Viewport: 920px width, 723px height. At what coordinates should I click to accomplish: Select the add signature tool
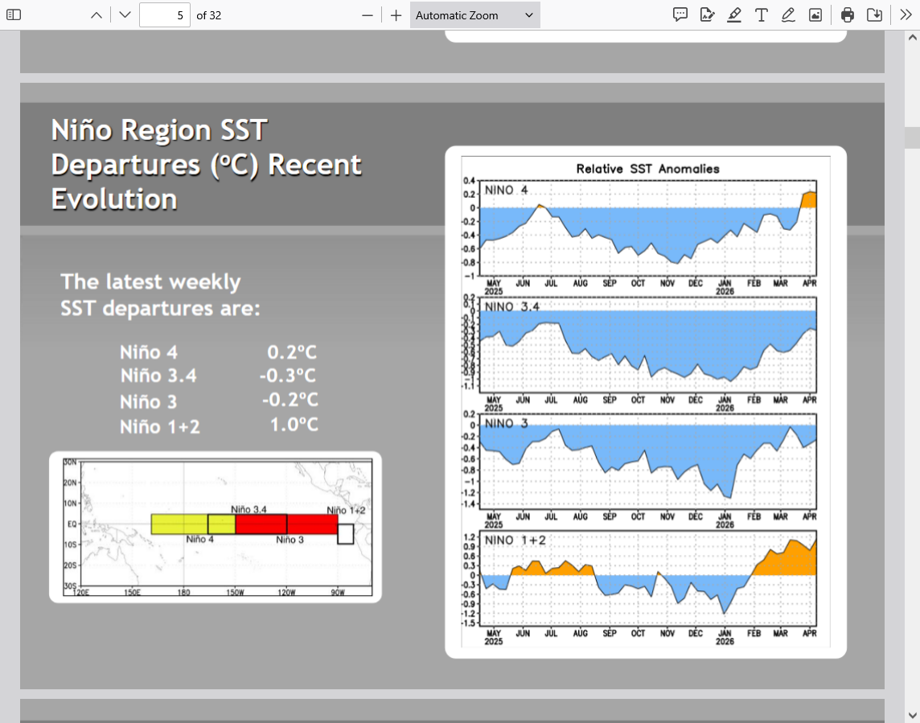point(707,14)
